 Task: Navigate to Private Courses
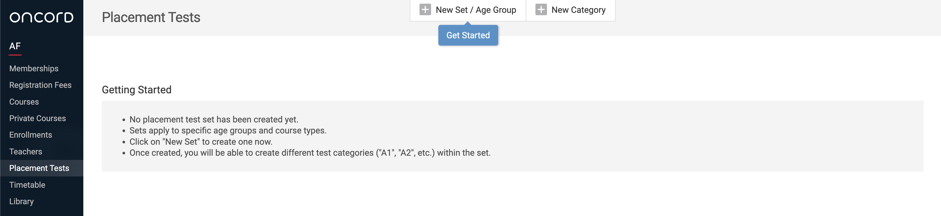pyautogui.click(x=37, y=118)
